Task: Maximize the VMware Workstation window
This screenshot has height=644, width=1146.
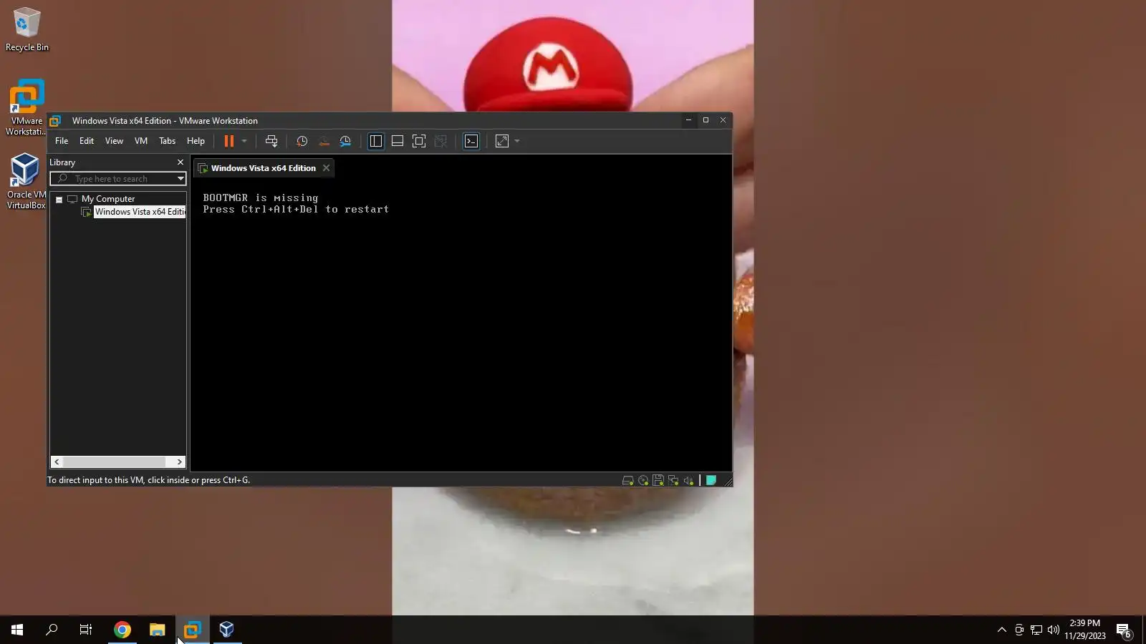Action: (x=706, y=120)
